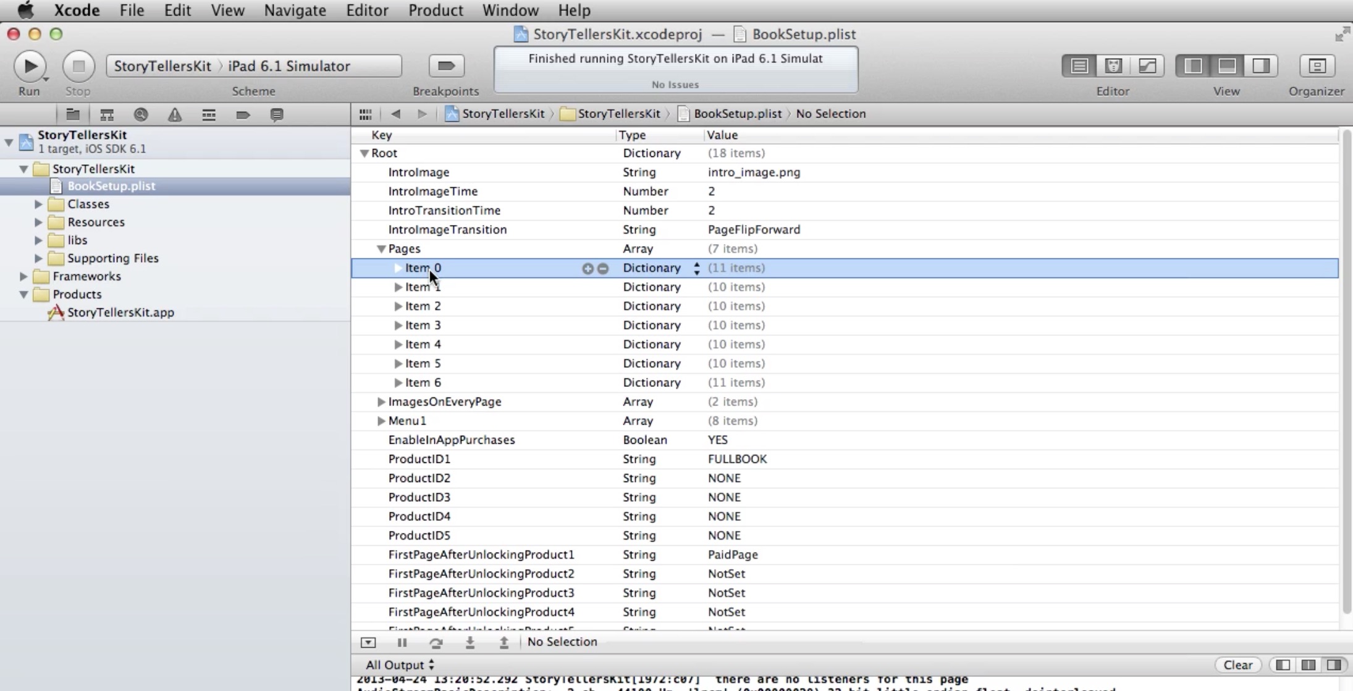Expand the Item 3 dictionary row
Screen dimensions: 1353x691
[x=398, y=325]
